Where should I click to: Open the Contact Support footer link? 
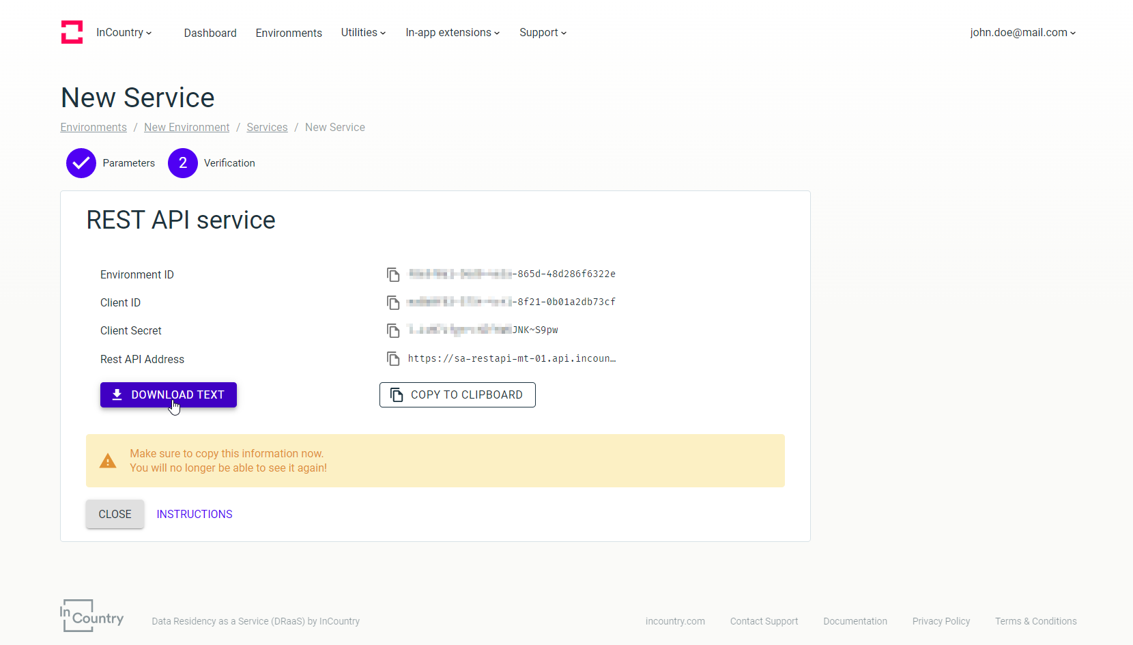click(764, 621)
